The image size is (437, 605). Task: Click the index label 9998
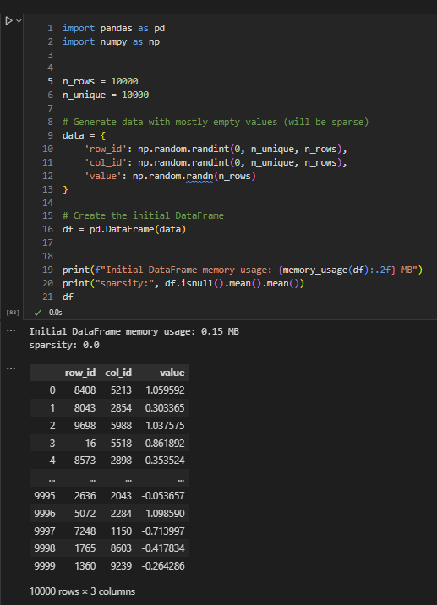click(45, 548)
